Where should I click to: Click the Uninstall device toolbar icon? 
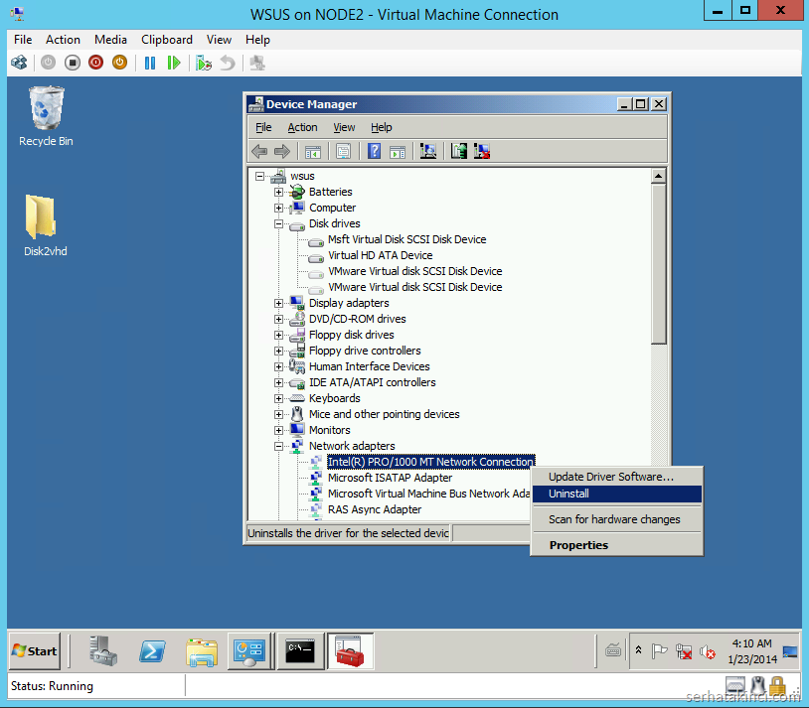click(482, 152)
